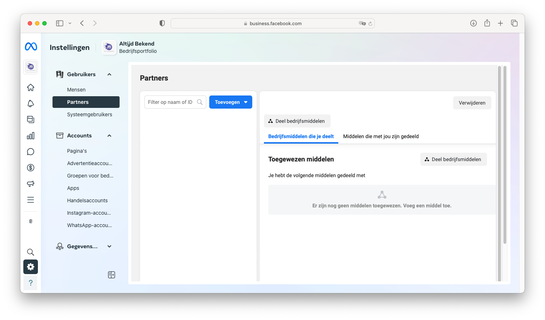This screenshot has width=545, height=320.
Task: Open the Home icon in left rail
Action: (x=31, y=87)
